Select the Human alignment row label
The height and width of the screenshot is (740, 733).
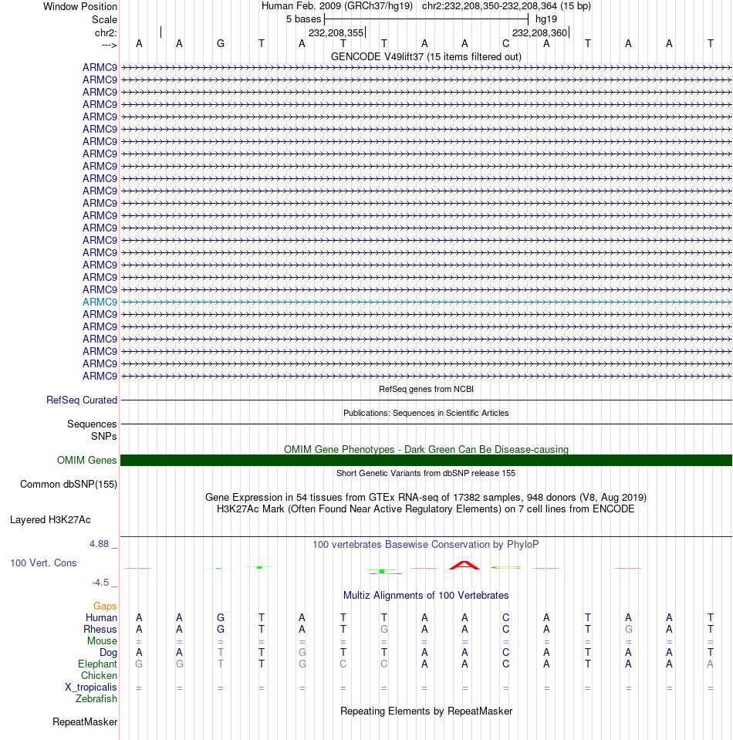pos(102,618)
